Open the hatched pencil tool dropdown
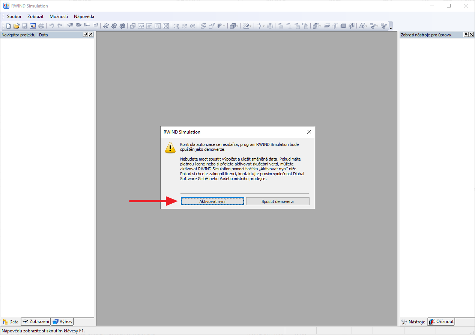The image size is (475, 335). coord(250,26)
